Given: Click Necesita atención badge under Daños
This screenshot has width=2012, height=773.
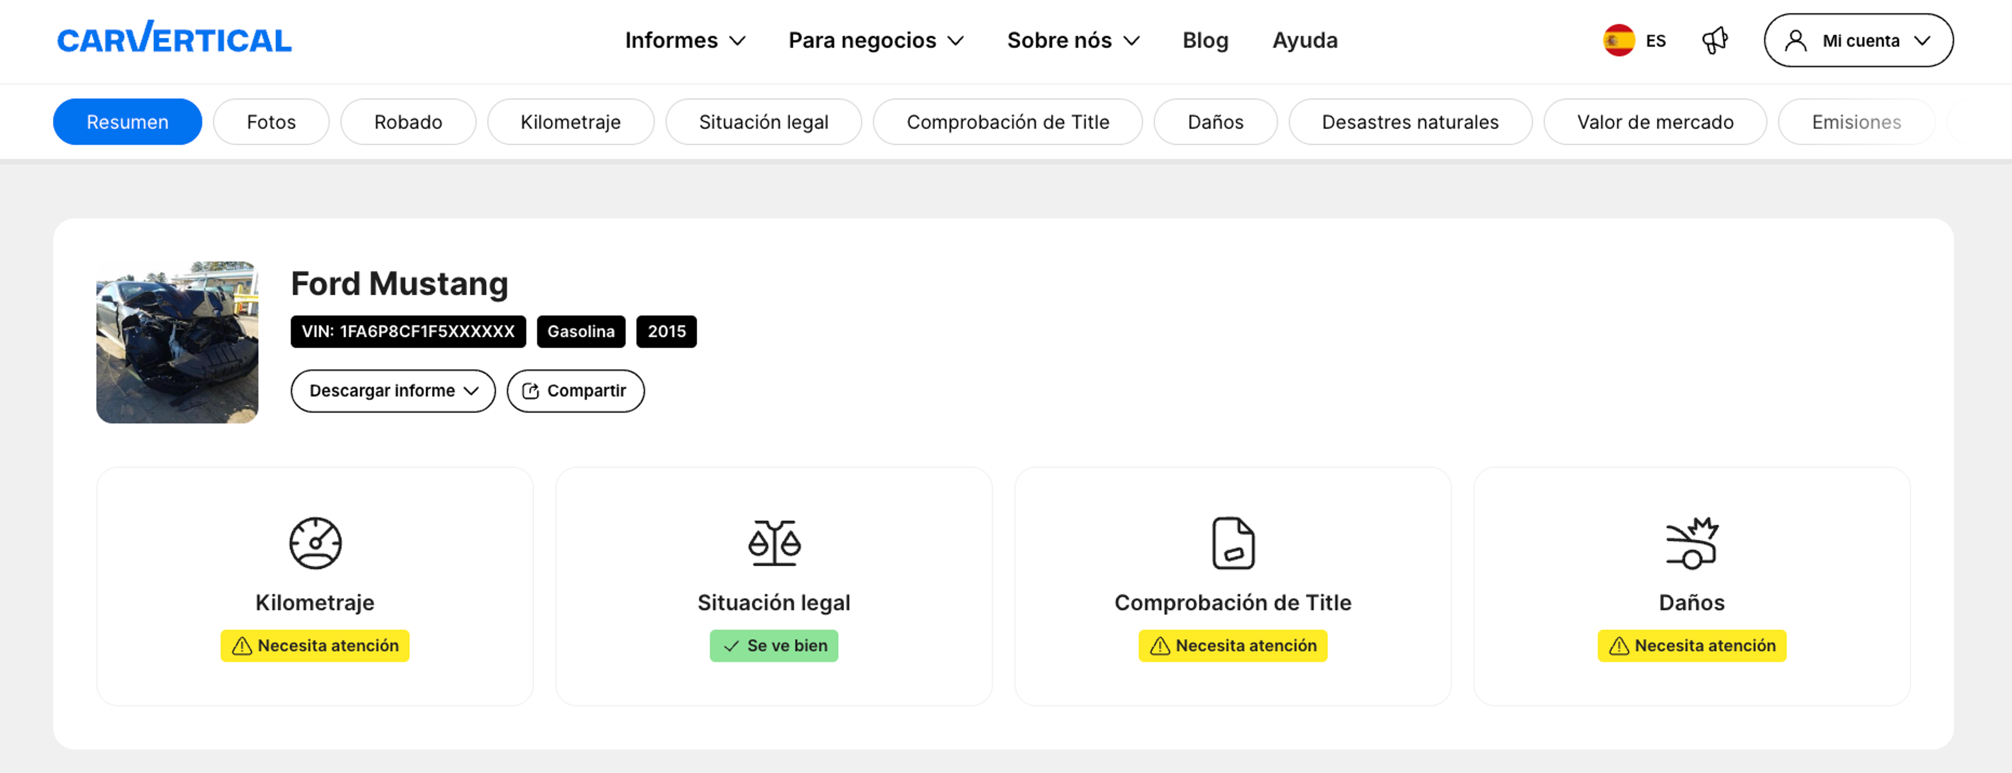Looking at the screenshot, I should point(1692,646).
